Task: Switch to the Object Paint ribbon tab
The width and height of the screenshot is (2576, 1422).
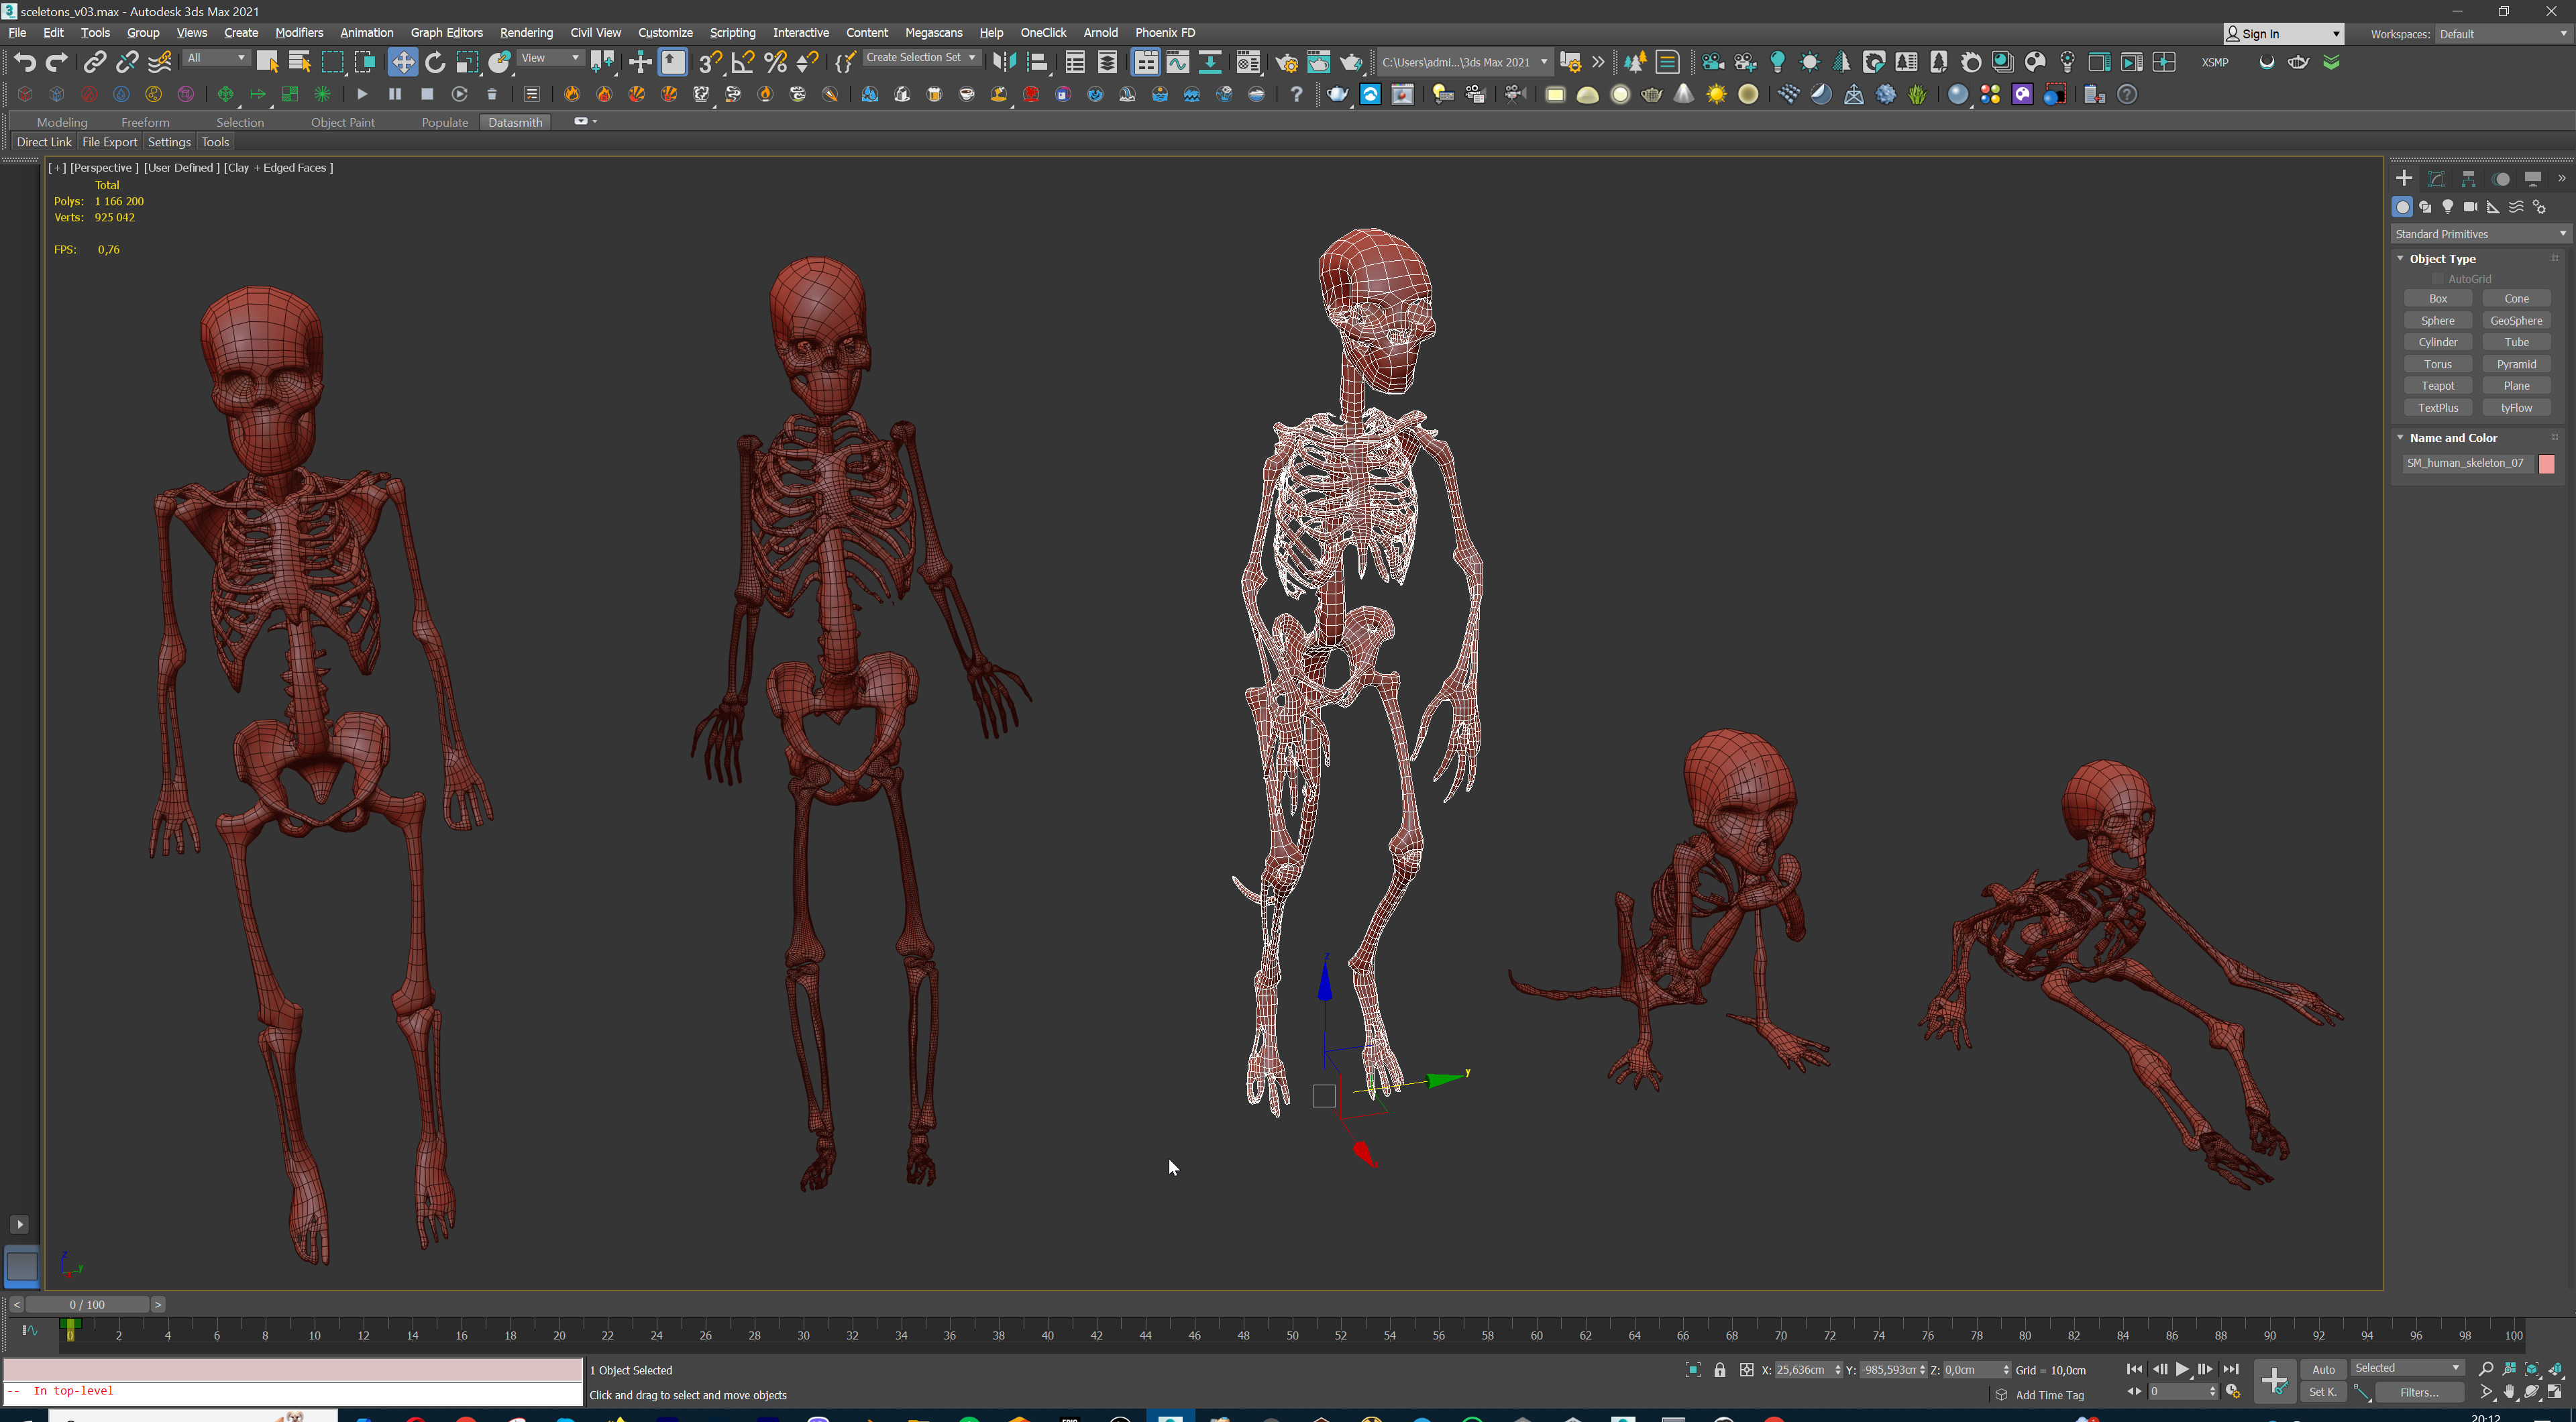Action: [x=342, y=122]
